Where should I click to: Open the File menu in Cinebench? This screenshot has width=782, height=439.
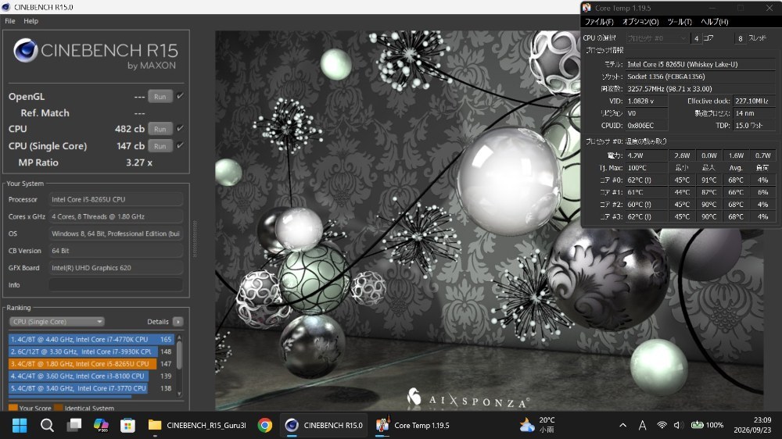10,21
